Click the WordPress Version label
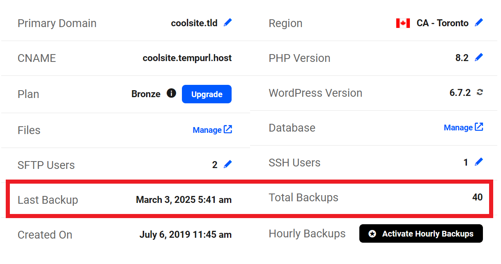Viewport: 501px width, 264px height. 315,93
